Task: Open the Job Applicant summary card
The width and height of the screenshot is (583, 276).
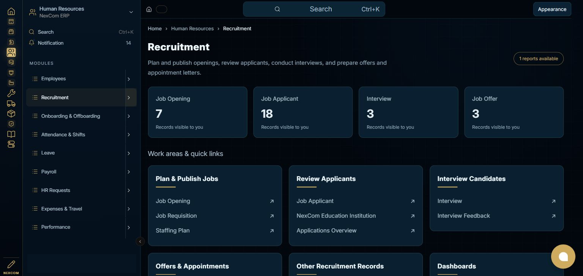Action: tap(303, 112)
